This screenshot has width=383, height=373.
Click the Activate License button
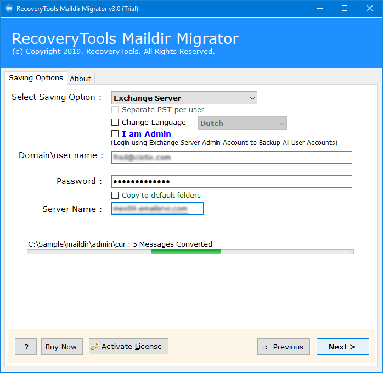(128, 346)
